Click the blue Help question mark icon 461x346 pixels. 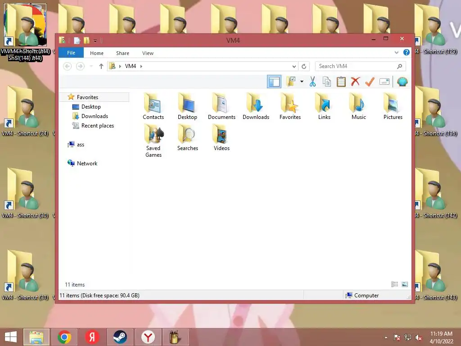pyautogui.click(x=407, y=52)
